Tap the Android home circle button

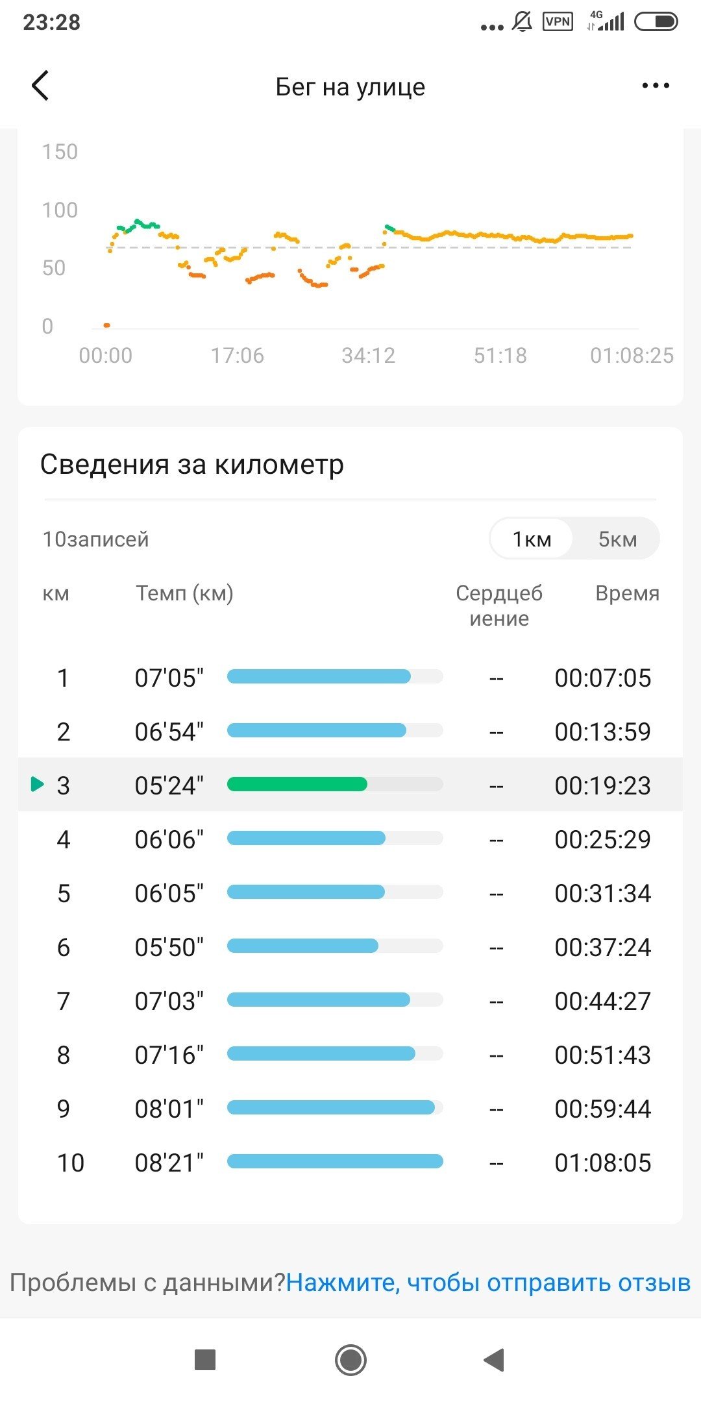coord(350,1359)
